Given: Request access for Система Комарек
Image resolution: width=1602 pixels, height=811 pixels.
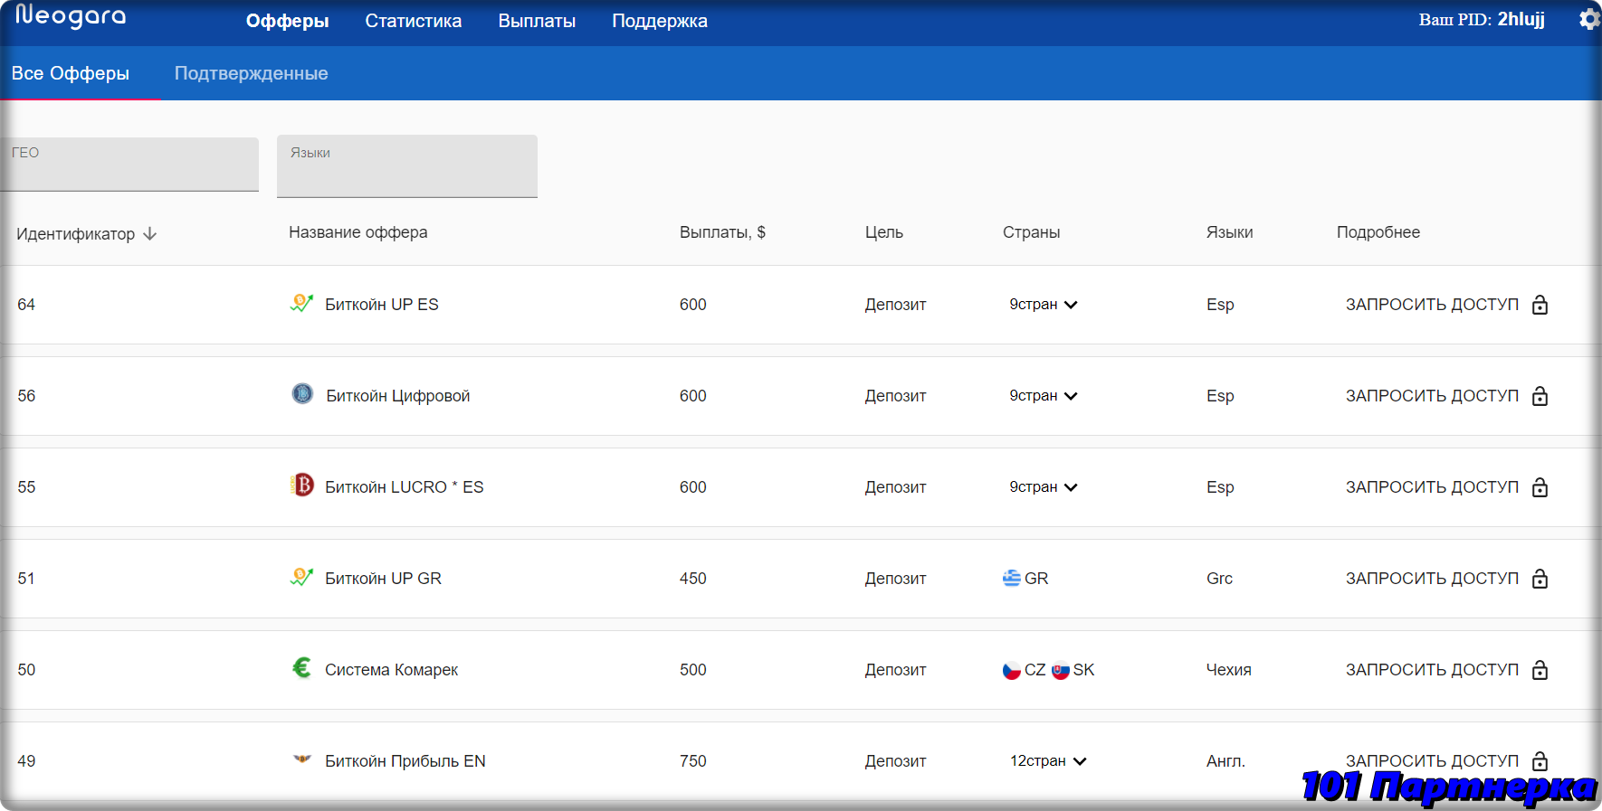Looking at the screenshot, I should click(1432, 670).
